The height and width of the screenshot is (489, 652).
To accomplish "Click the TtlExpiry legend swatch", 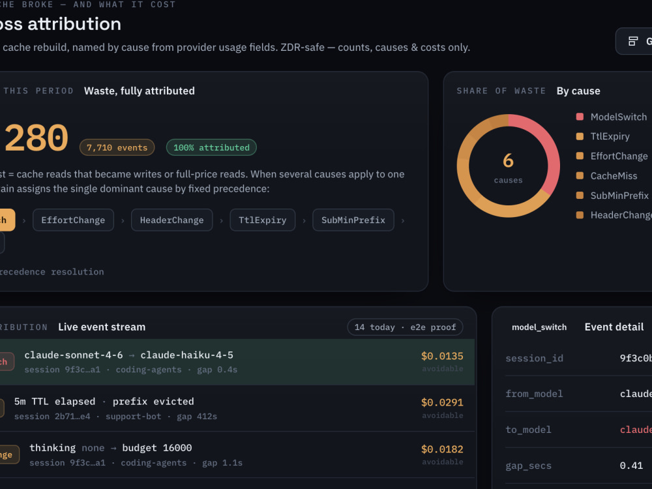I will point(580,136).
